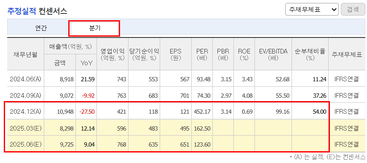
Task: Click PER value 452.17
Action: click(202, 112)
